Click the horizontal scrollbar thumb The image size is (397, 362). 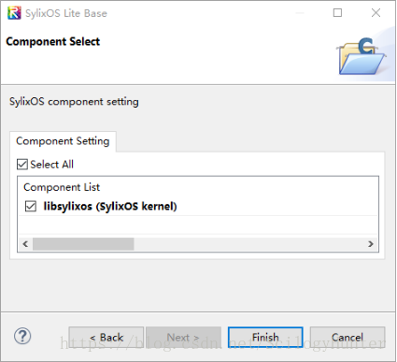coord(83,244)
